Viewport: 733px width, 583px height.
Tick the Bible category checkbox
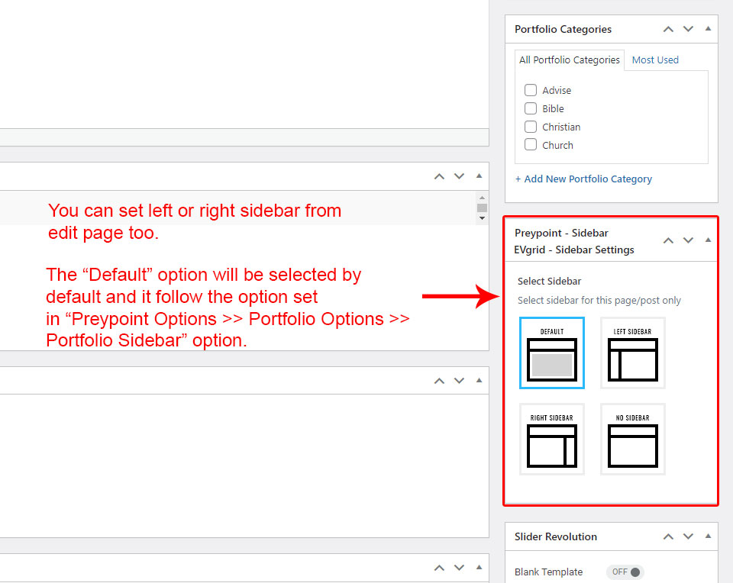531,108
